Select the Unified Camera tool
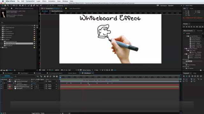This screenshot has height=114, width=204. click(x=14, y=5)
